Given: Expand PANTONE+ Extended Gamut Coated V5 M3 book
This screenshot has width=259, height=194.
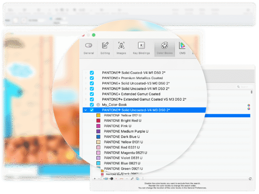Looking at the screenshot, I should coord(86,99).
